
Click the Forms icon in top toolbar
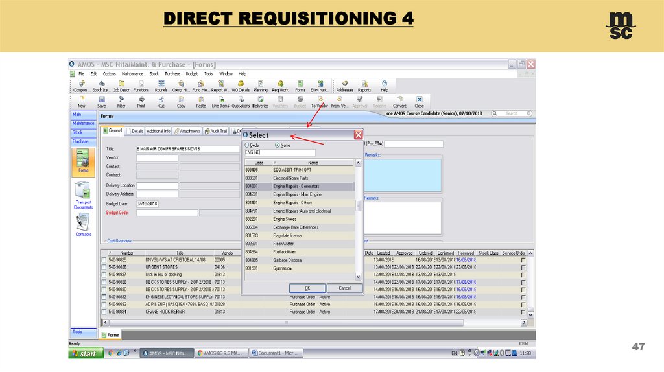coord(300,86)
